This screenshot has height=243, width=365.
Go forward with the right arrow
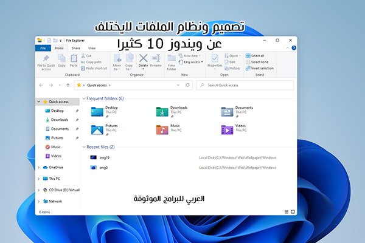51,85
